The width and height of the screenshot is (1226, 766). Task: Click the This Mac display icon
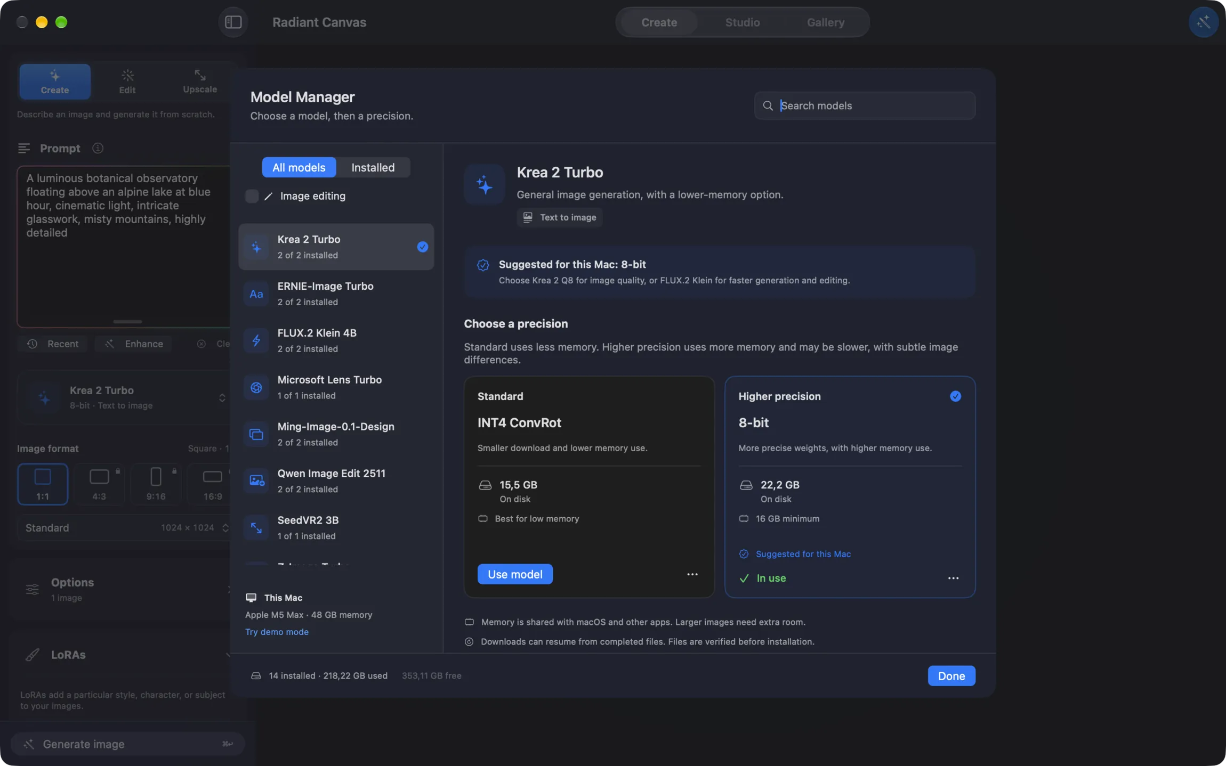pos(251,598)
